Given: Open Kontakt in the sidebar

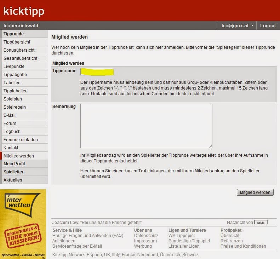Looking at the screenshot, I should click(25, 148).
